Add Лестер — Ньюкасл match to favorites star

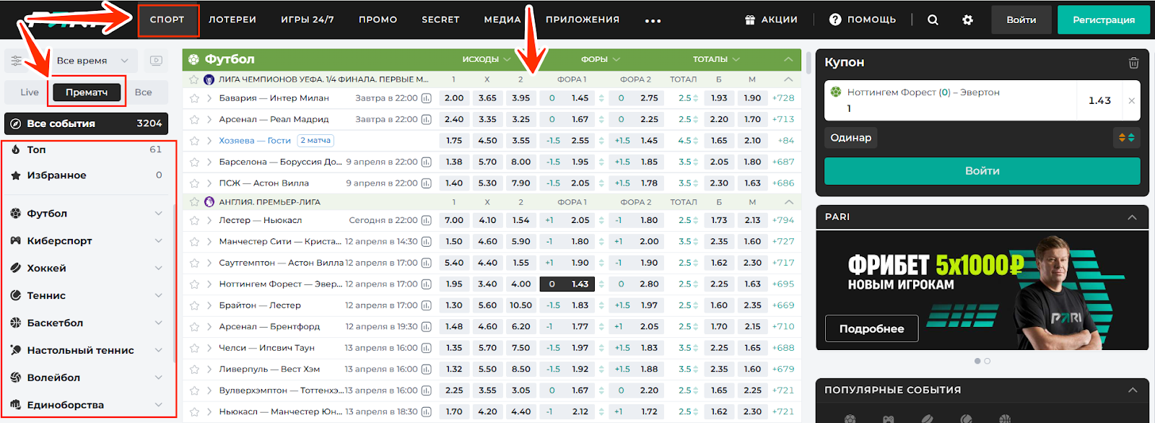194,220
